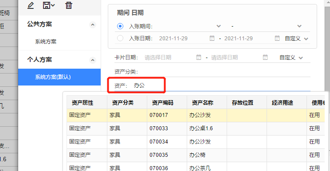Click asset code 070036
This screenshot has height=171, width=330.
[x=159, y=168]
